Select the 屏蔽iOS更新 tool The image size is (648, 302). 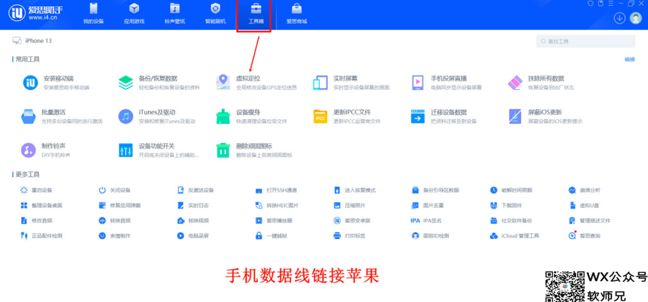pos(545,116)
